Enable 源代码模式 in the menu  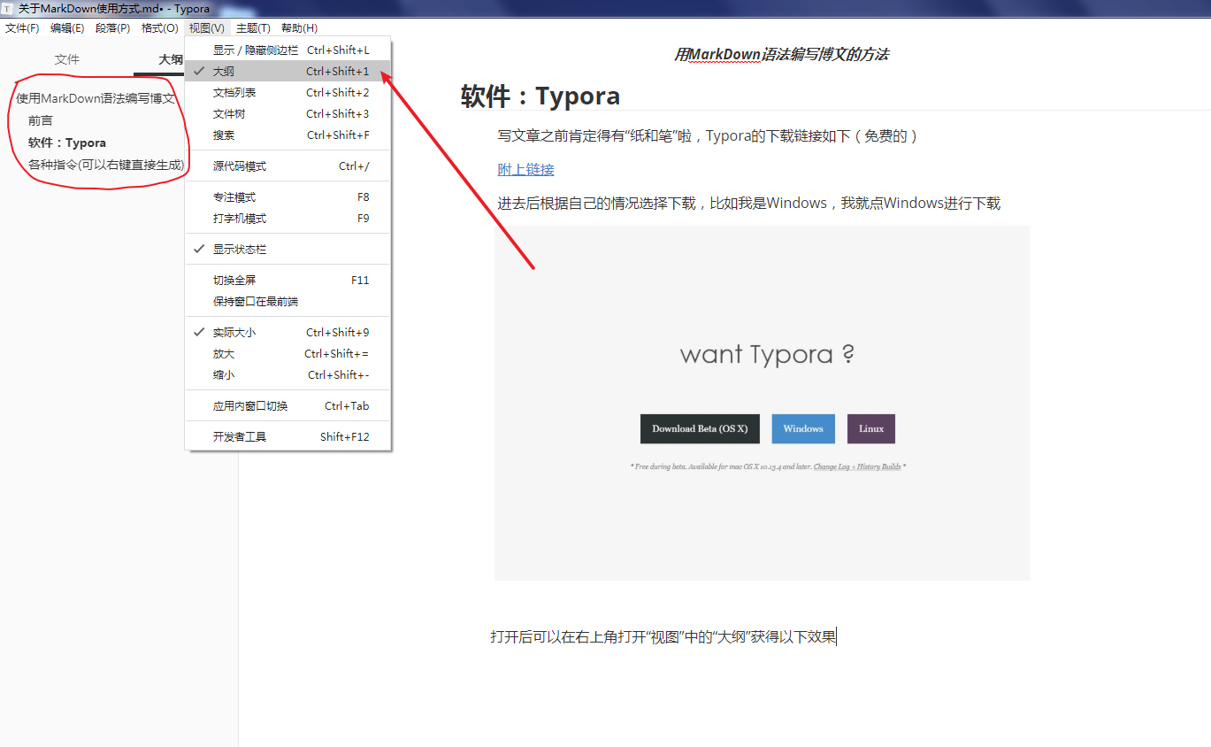point(287,166)
